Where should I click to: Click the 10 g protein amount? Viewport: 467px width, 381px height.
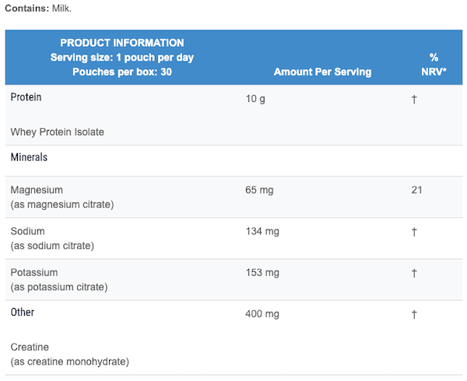(x=255, y=99)
